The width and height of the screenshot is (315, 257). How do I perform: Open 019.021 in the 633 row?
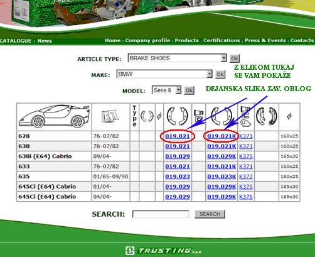click(x=178, y=167)
